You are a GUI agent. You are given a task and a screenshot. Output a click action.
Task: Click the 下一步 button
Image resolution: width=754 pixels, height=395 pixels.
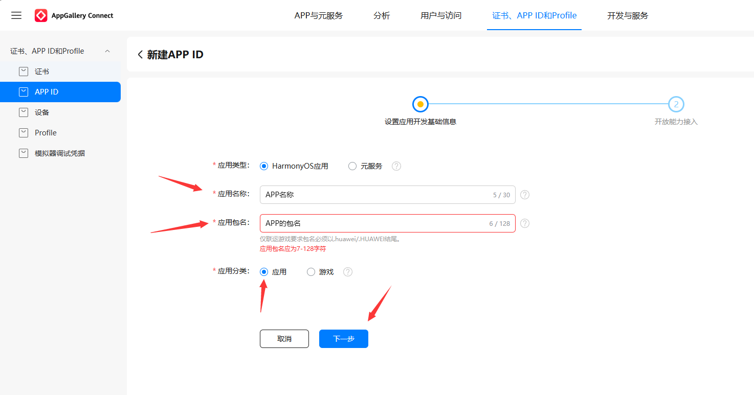pyautogui.click(x=344, y=339)
